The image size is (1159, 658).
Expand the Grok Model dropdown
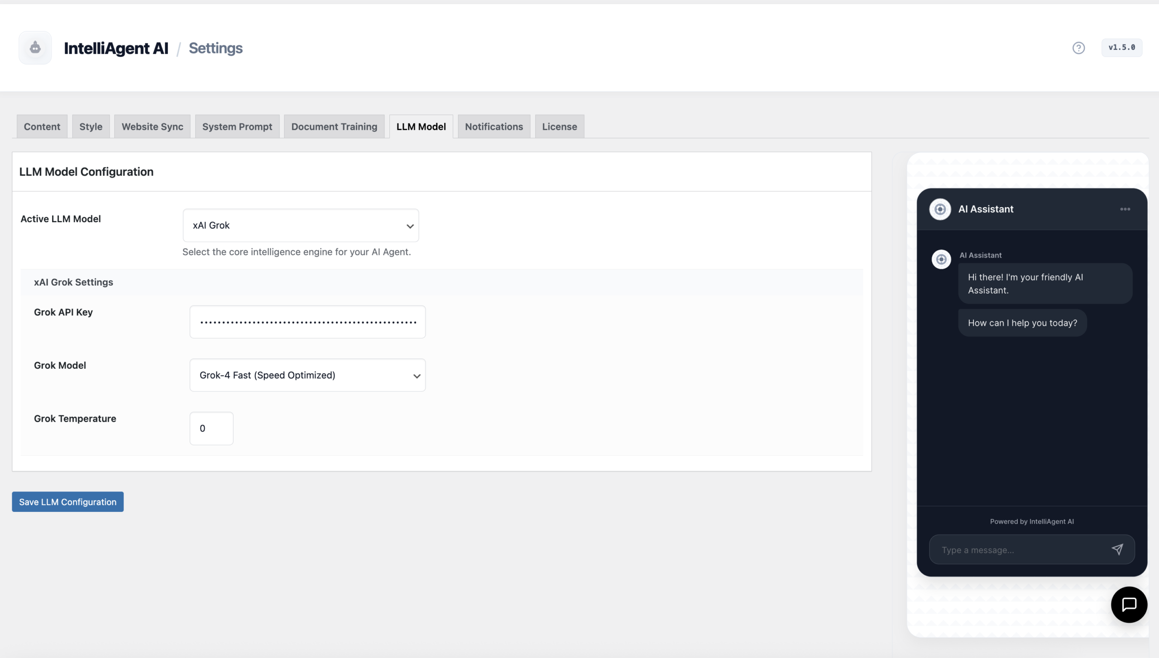pyautogui.click(x=307, y=375)
